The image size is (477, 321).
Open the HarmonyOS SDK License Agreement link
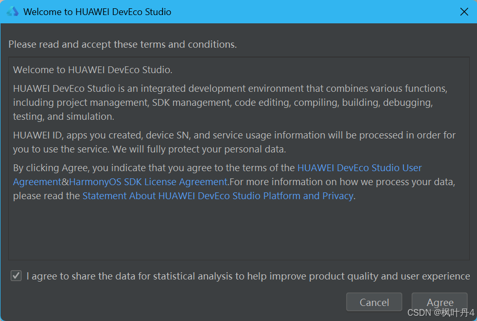point(148,182)
